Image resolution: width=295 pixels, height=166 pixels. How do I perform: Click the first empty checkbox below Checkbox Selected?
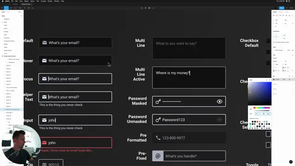click(268, 134)
